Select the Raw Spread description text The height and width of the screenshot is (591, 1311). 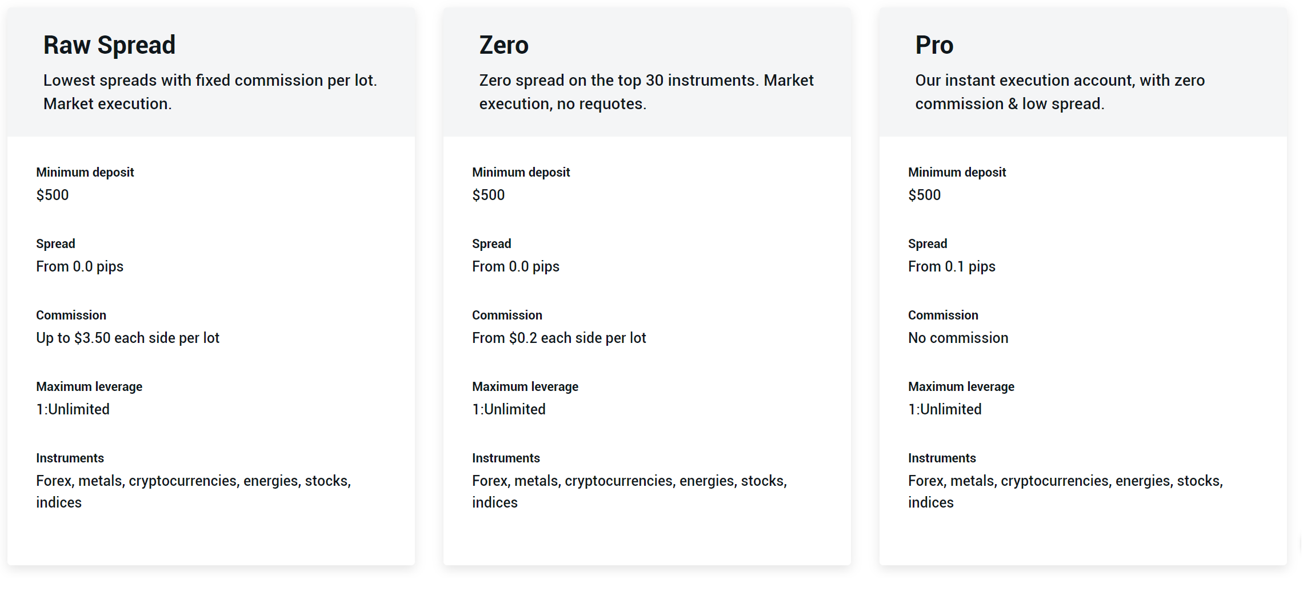point(210,91)
